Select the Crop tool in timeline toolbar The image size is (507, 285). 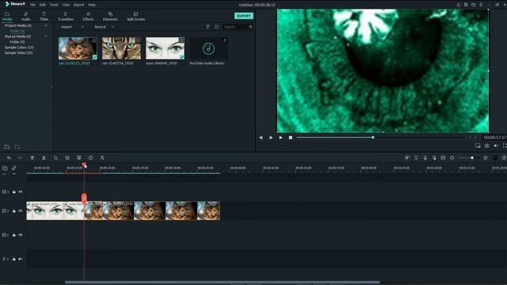point(55,158)
